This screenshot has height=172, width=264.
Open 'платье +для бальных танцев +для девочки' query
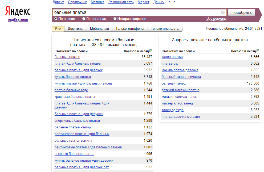pyautogui.click(x=82, y=105)
